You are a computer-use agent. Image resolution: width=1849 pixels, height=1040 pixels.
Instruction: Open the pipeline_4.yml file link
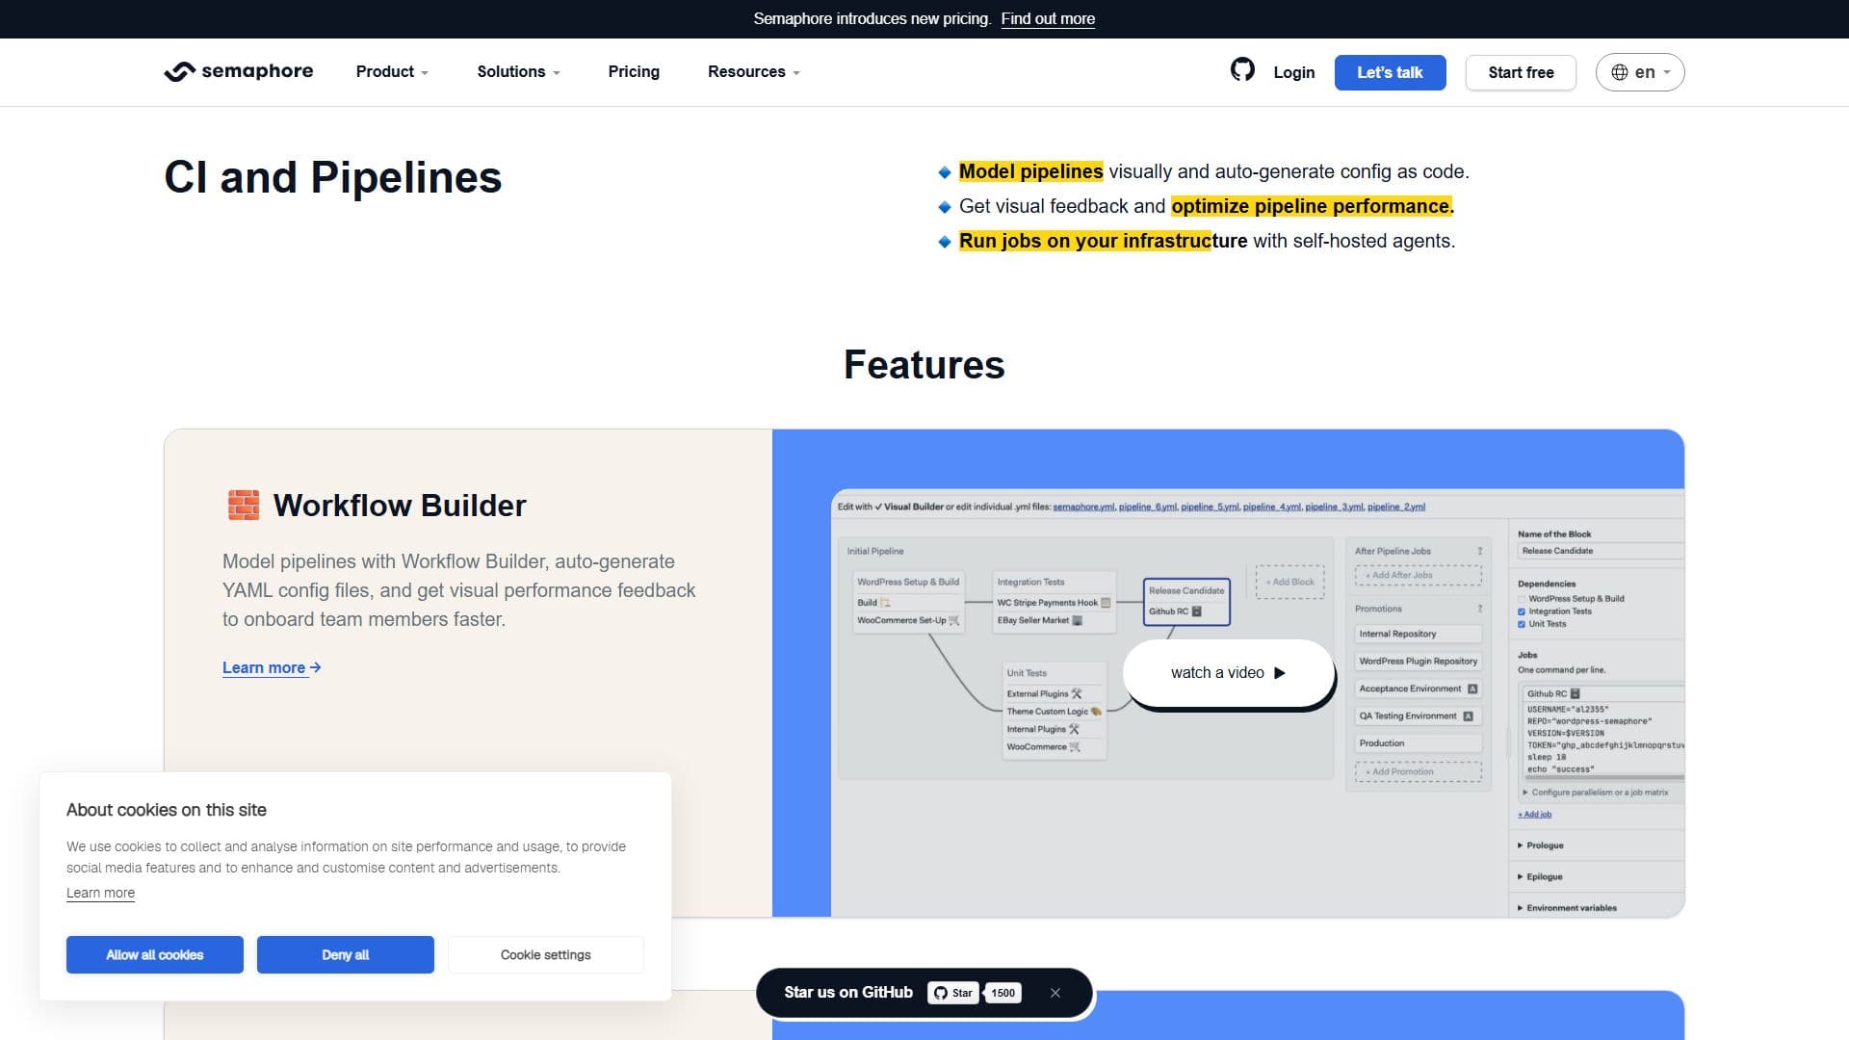coord(1271,507)
